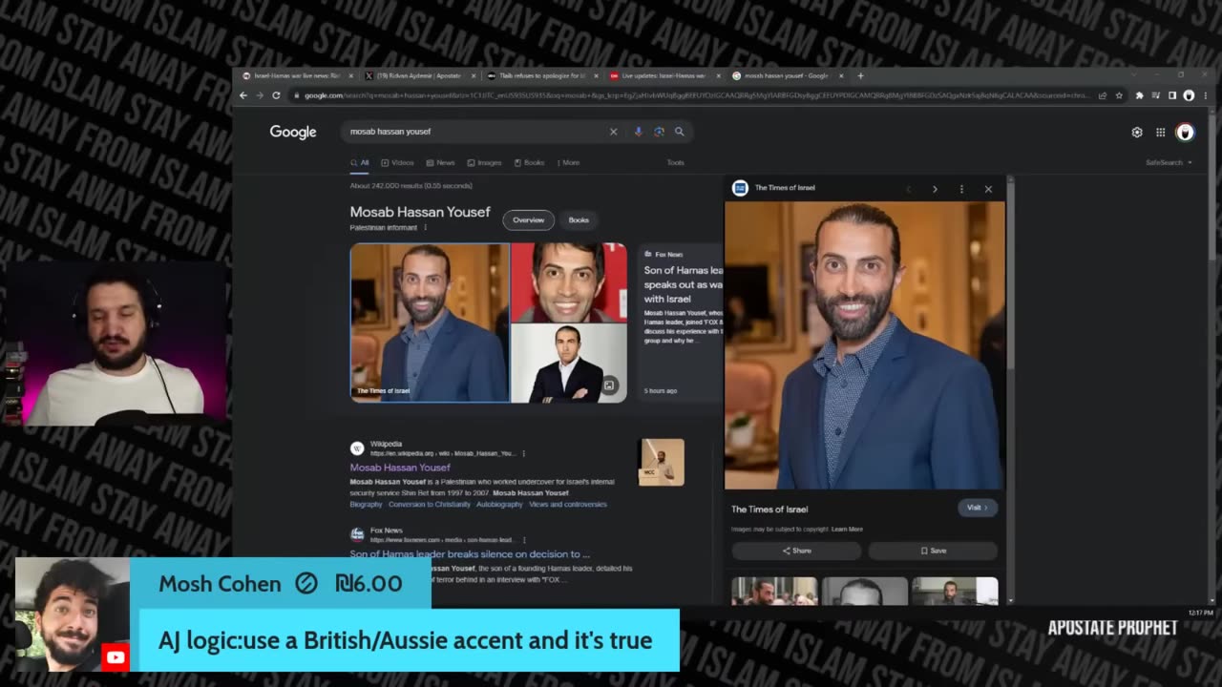Viewport: 1222px width, 687px height.
Task: Reload the page in Chrome
Action: (276, 95)
